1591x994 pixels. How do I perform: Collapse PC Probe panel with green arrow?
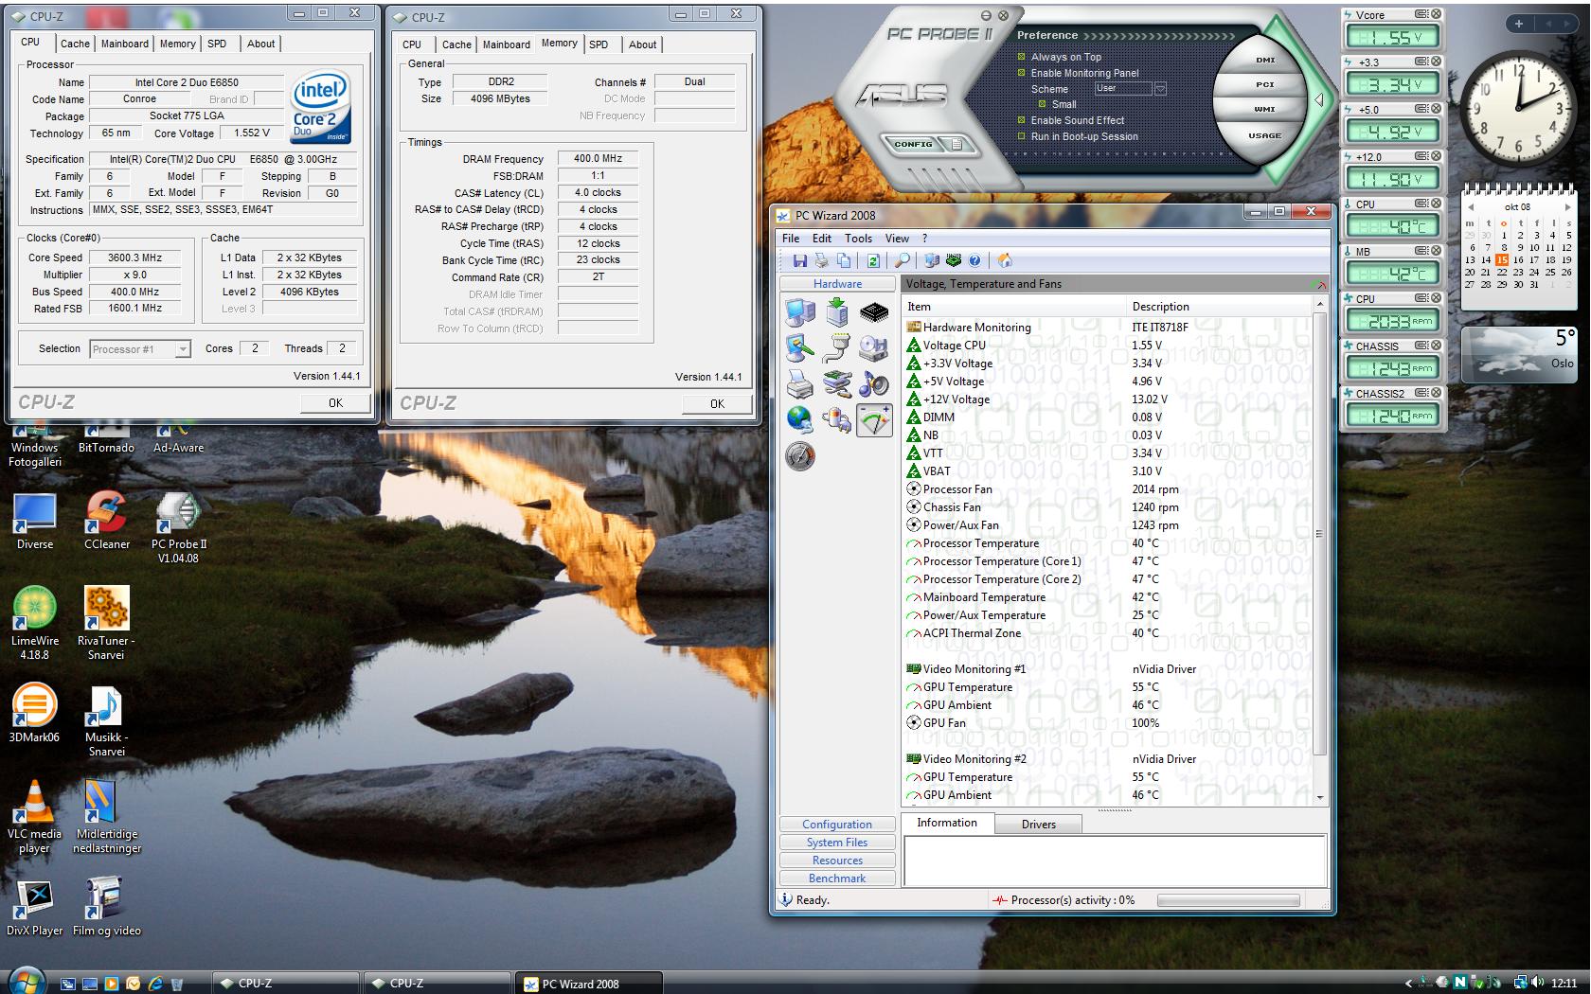pos(1319,100)
